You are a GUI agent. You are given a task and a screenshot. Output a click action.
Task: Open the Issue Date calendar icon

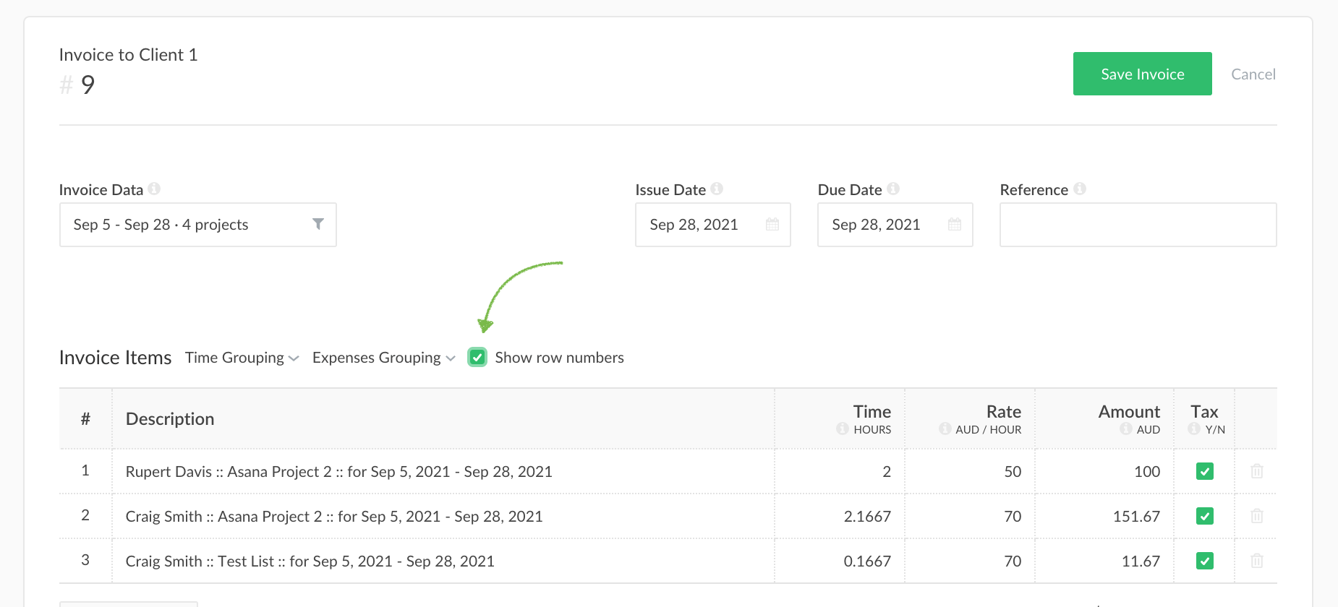(x=772, y=225)
